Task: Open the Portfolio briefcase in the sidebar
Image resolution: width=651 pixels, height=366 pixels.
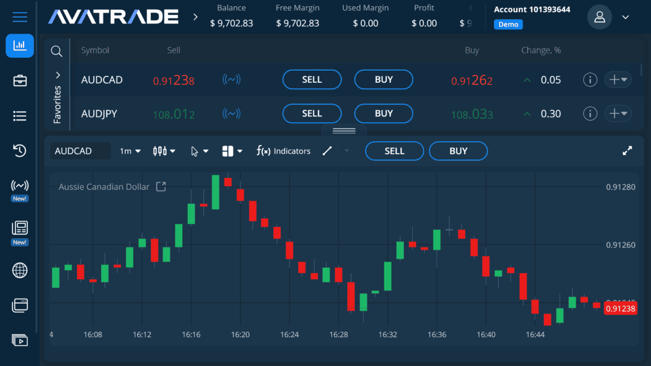Action: [19, 81]
